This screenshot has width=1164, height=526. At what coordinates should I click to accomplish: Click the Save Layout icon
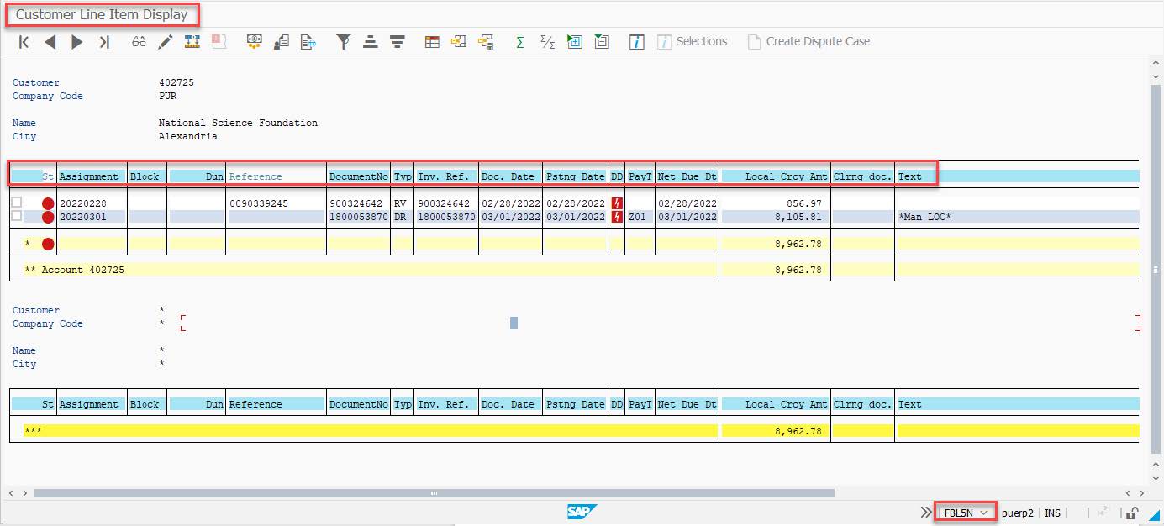point(486,41)
